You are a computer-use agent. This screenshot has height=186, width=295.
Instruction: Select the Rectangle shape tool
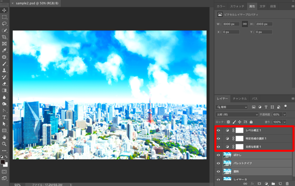(x=4, y=131)
